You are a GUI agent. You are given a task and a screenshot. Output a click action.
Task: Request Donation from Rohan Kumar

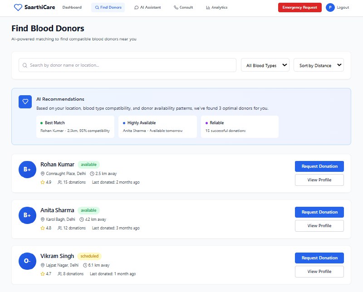coord(319,166)
